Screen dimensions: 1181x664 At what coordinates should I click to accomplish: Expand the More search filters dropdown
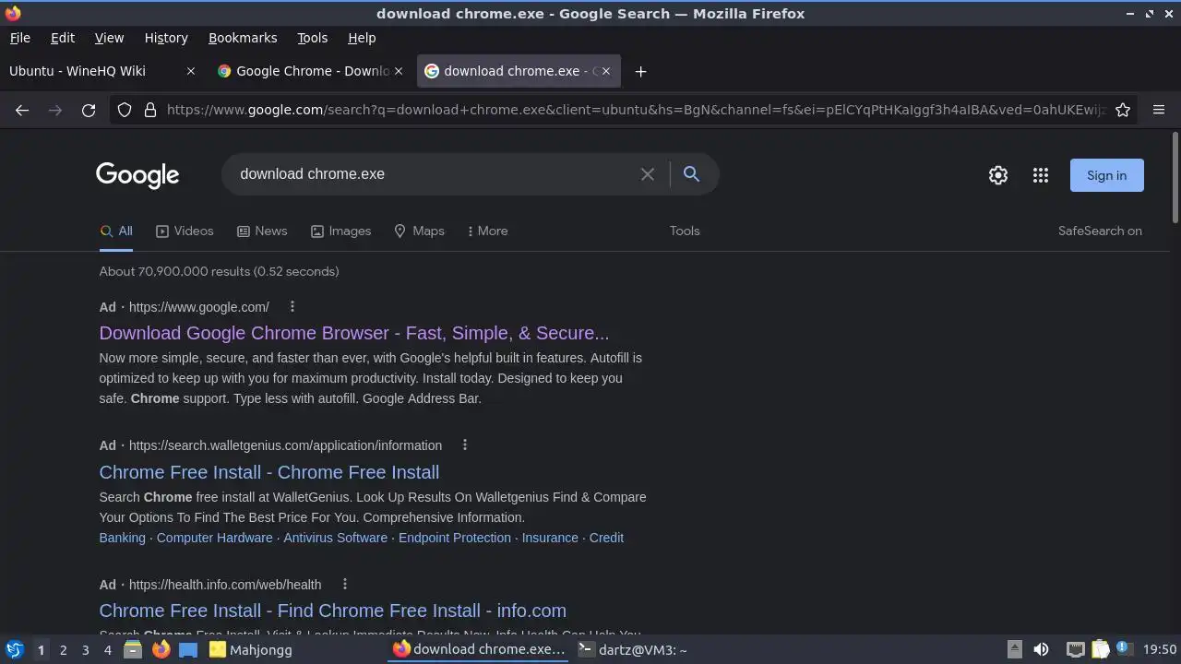[487, 231]
